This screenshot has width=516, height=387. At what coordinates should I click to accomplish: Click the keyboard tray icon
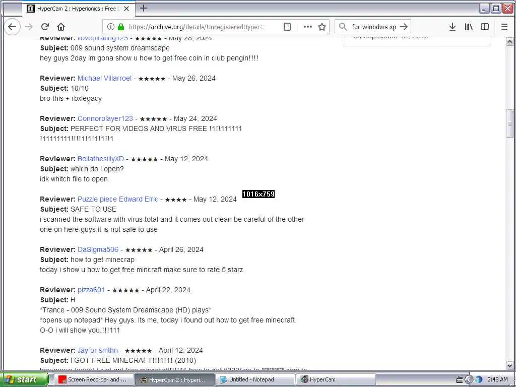(x=460, y=380)
